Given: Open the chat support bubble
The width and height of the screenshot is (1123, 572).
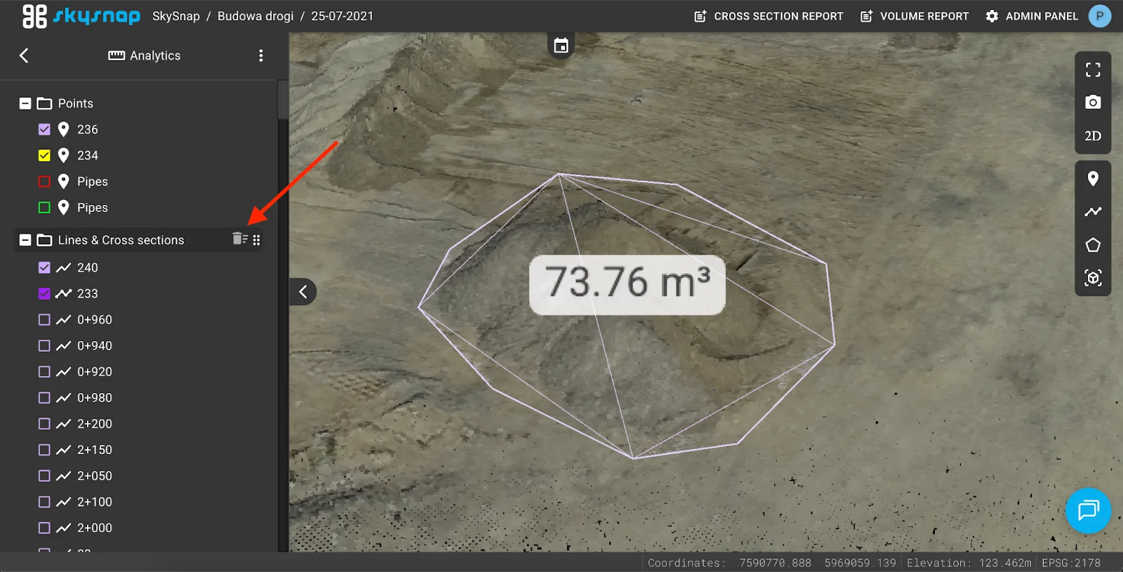Looking at the screenshot, I should (x=1087, y=510).
